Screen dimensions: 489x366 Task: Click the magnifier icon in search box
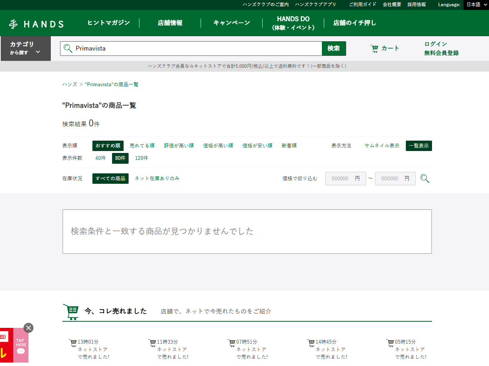pyautogui.click(x=68, y=48)
